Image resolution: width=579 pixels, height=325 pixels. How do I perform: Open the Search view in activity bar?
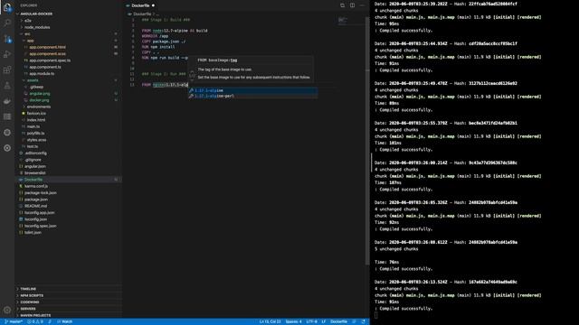tap(7, 23)
